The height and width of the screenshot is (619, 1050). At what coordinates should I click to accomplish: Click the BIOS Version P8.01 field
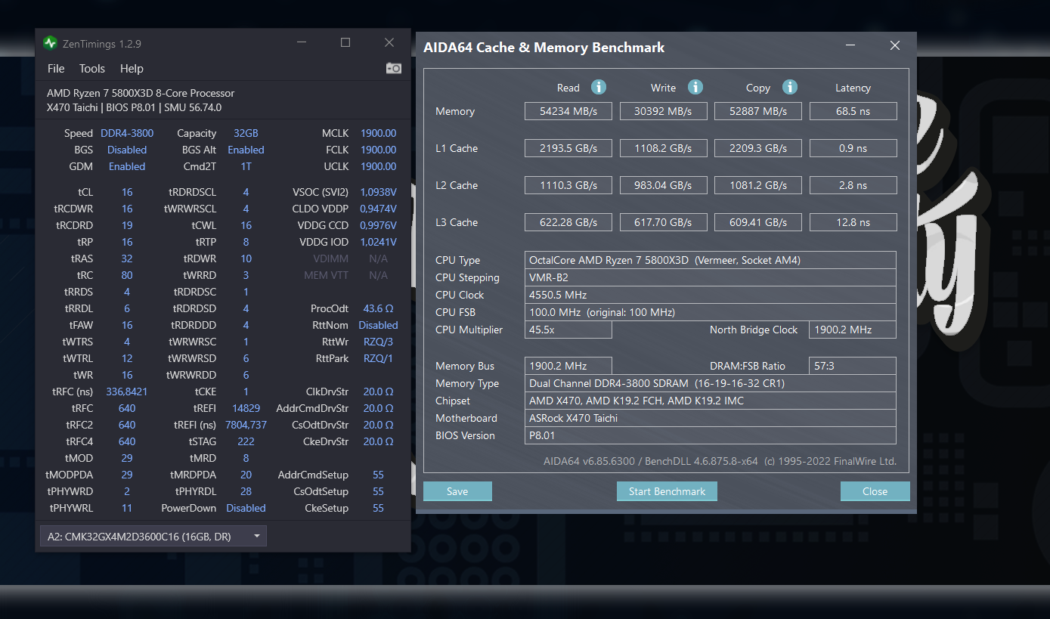711,435
